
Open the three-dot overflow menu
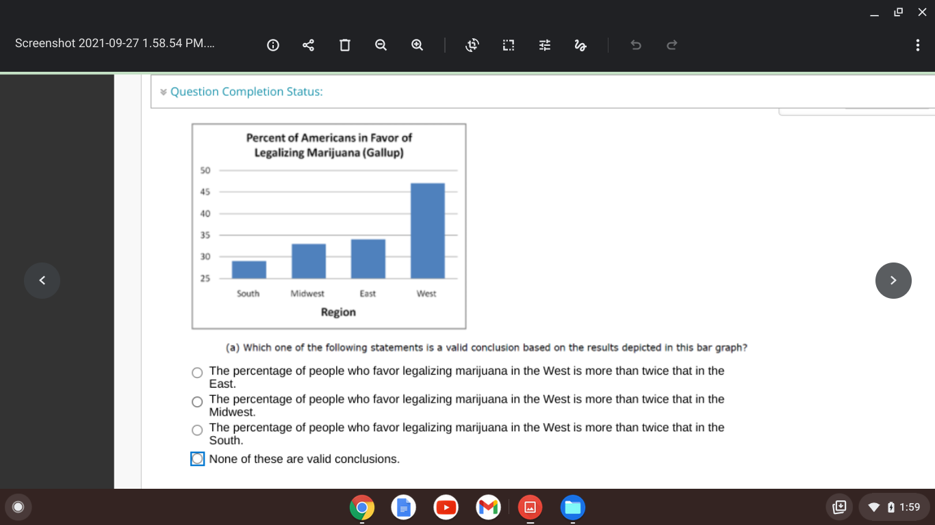pos(918,45)
